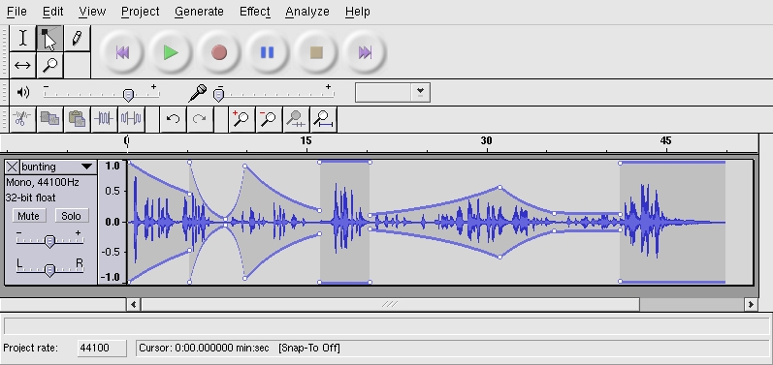Click the Cut scissors icon
Screen dimensions: 773x365
coord(22,119)
